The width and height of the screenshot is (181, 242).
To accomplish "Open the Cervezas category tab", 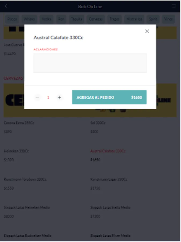I will coord(96,19).
